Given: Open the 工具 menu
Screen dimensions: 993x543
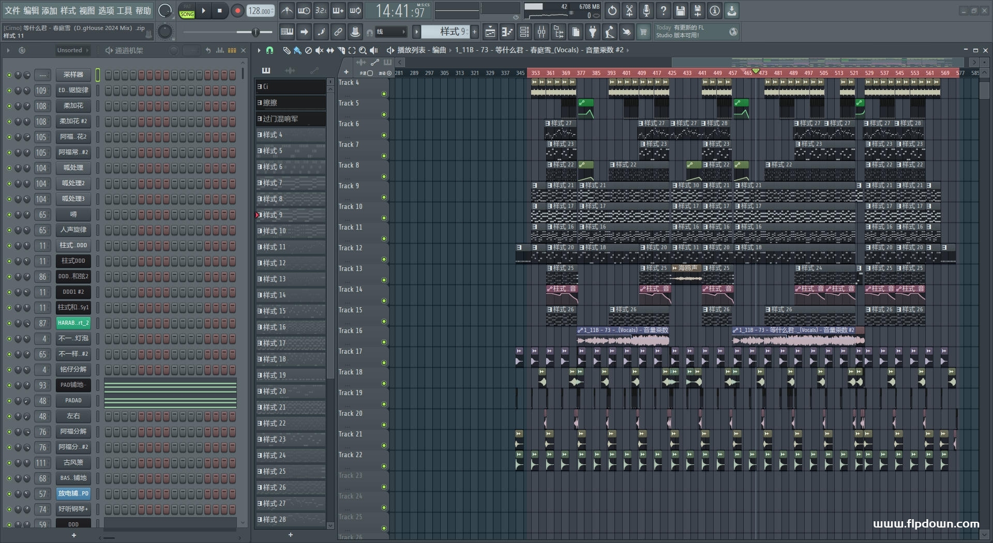Looking at the screenshot, I should 124,10.
